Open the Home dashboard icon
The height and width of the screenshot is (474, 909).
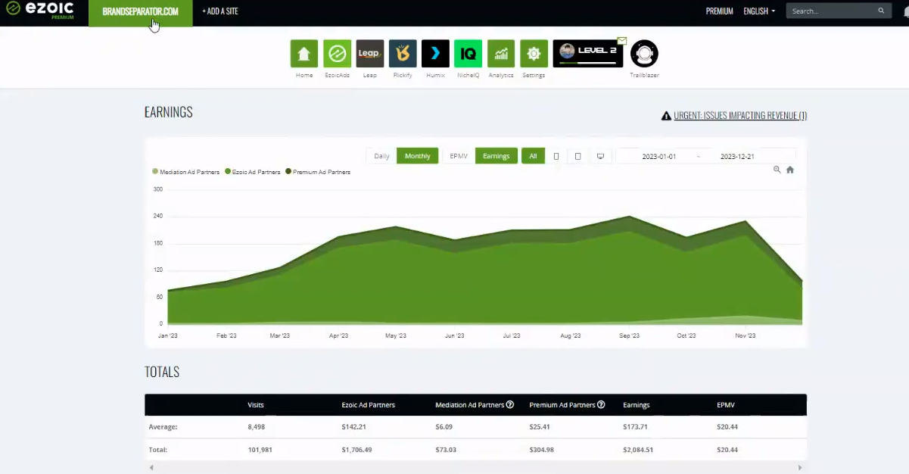point(304,54)
